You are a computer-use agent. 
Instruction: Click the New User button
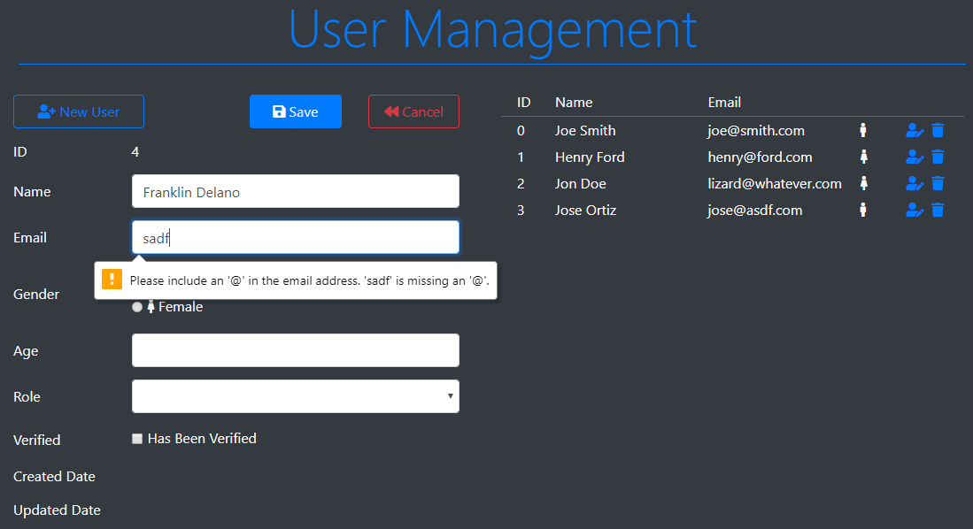point(79,111)
